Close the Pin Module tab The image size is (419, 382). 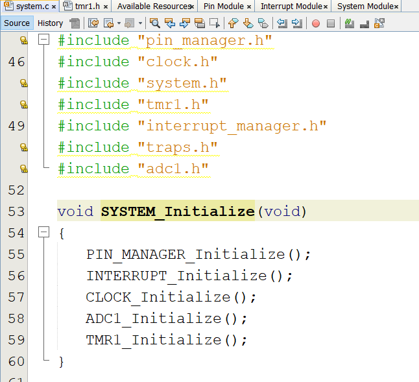[x=249, y=6]
